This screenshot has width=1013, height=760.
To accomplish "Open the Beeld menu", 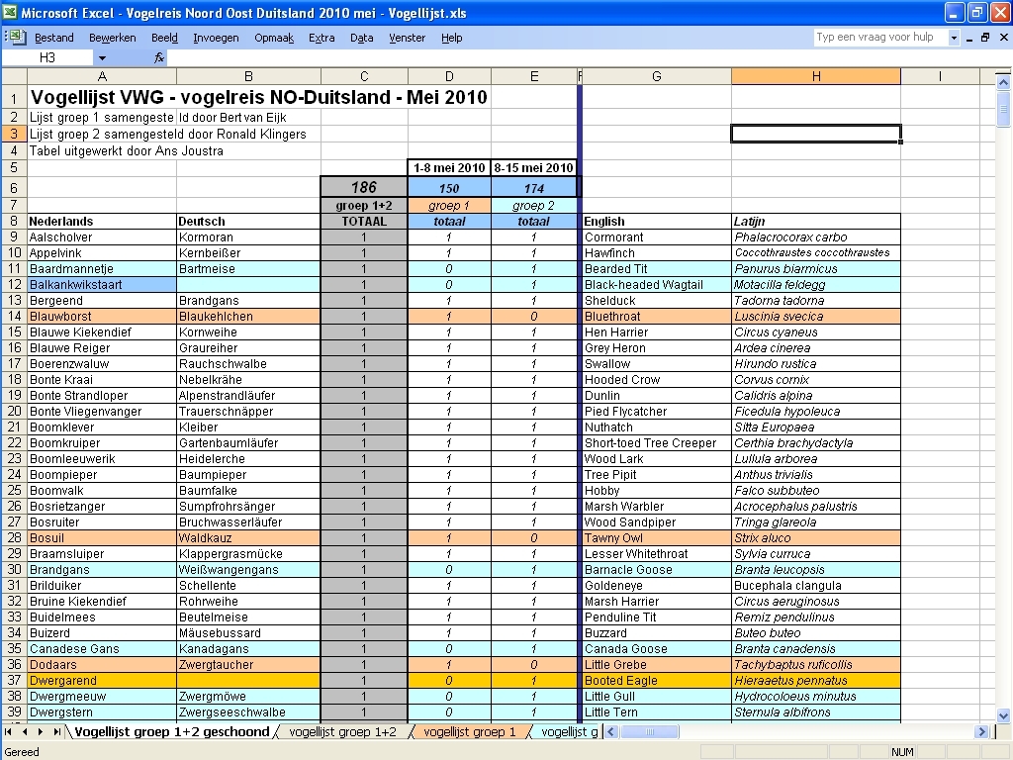I will [165, 39].
